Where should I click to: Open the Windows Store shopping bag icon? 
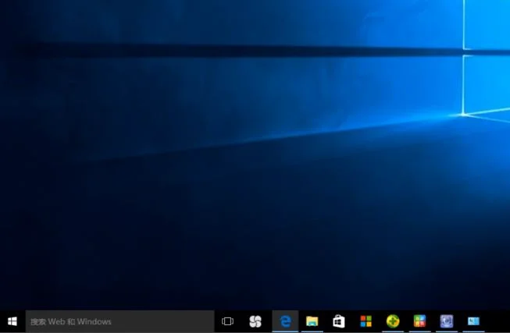pyautogui.click(x=339, y=321)
